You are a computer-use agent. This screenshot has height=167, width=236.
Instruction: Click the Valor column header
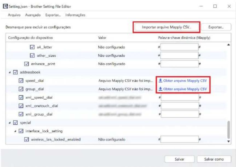pyautogui.click(x=102, y=38)
